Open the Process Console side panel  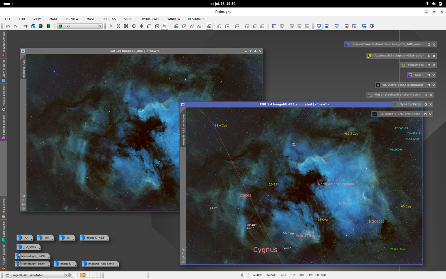[3, 44]
